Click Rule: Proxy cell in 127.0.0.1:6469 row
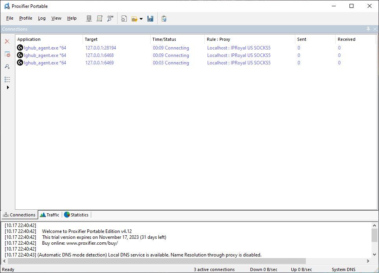This screenshot has height=273, width=379. tap(239, 63)
